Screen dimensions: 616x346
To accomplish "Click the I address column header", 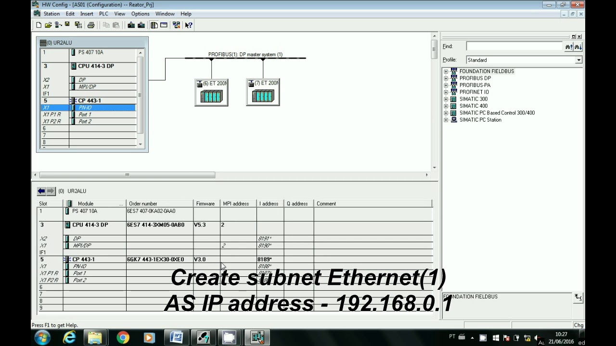I will point(270,204).
